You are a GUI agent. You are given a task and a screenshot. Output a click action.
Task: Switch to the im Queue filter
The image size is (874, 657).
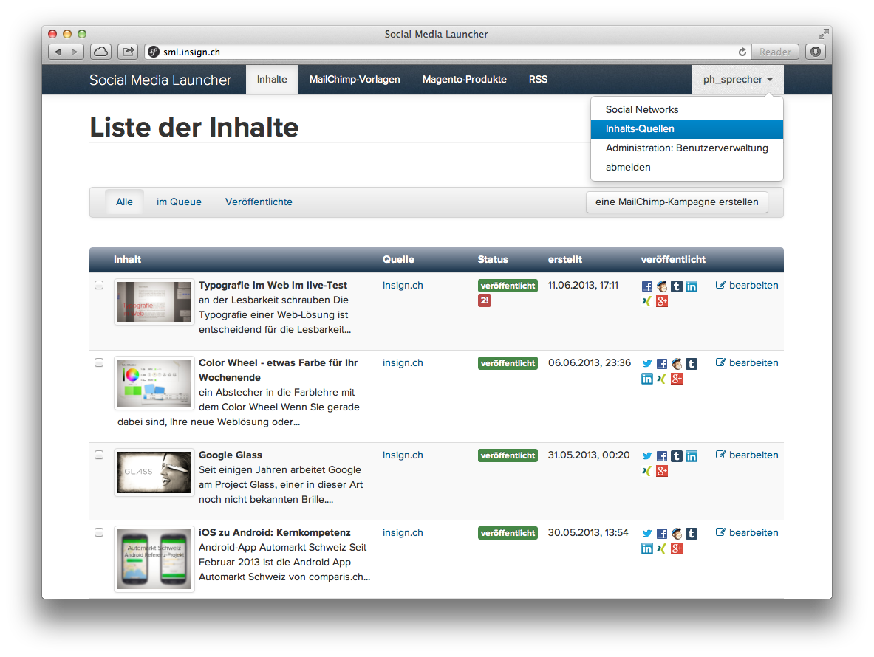pyautogui.click(x=179, y=202)
